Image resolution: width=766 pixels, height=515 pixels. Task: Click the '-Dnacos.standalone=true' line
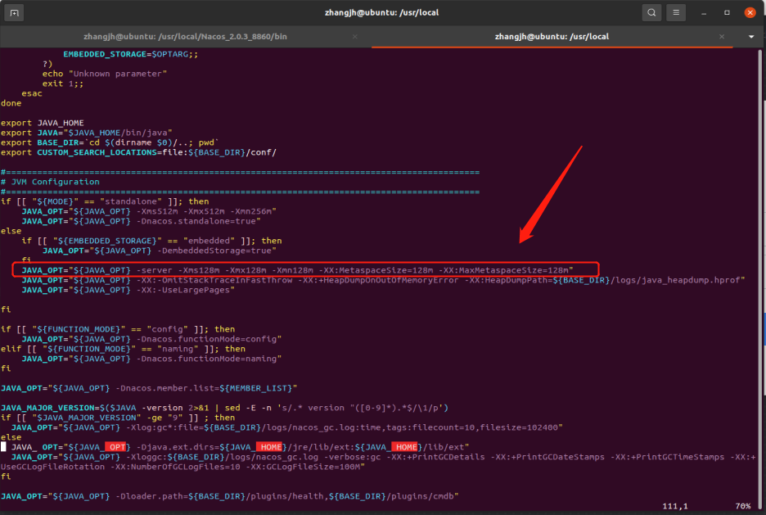(142, 221)
